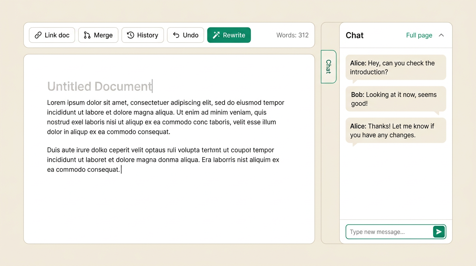Screen dimensions: 476x266
Task: Click the Chat panel heading
Action: tap(355, 35)
